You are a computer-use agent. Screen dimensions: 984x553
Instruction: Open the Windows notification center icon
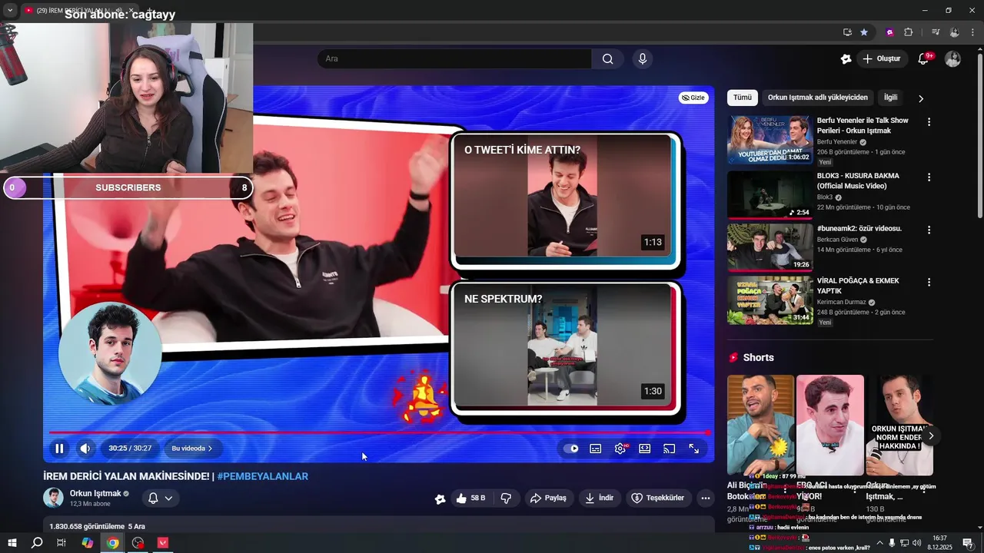click(968, 543)
